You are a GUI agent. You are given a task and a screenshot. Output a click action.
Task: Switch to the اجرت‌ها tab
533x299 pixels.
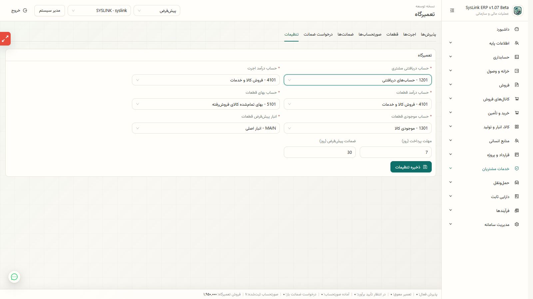pos(410,34)
